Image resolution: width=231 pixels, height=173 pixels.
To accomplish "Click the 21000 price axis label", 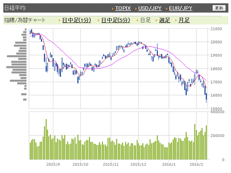I will click(216, 29).
